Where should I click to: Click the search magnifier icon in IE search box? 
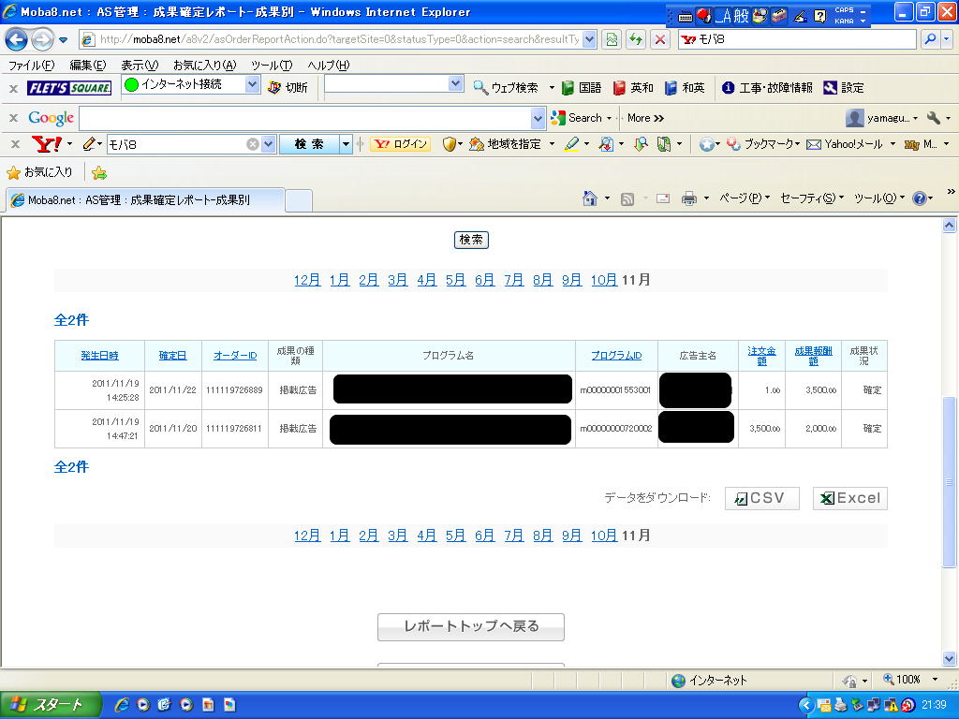[930, 39]
